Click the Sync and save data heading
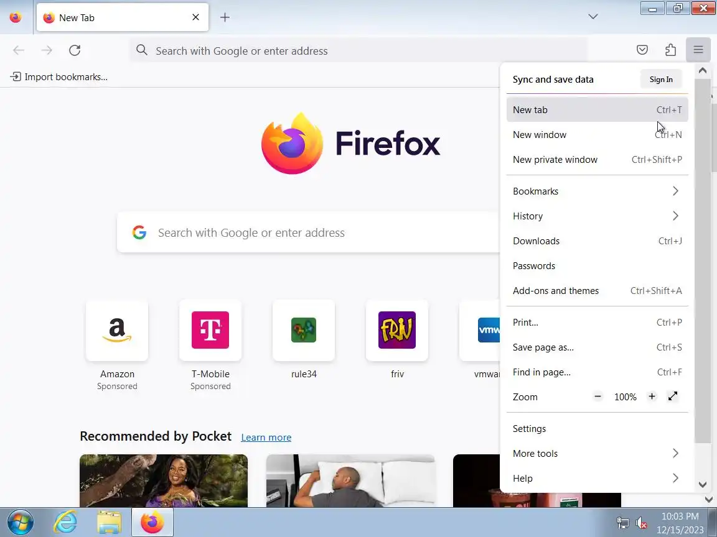This screenshot has height=537, width=717. click(x=553, y=80)
